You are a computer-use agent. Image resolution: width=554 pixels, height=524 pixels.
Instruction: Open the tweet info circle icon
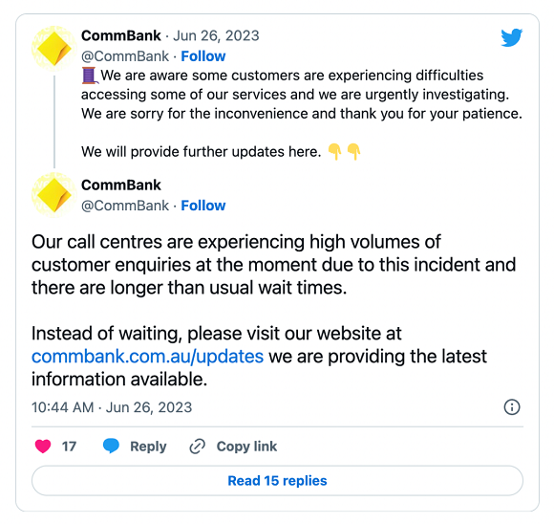coord(512,407)
